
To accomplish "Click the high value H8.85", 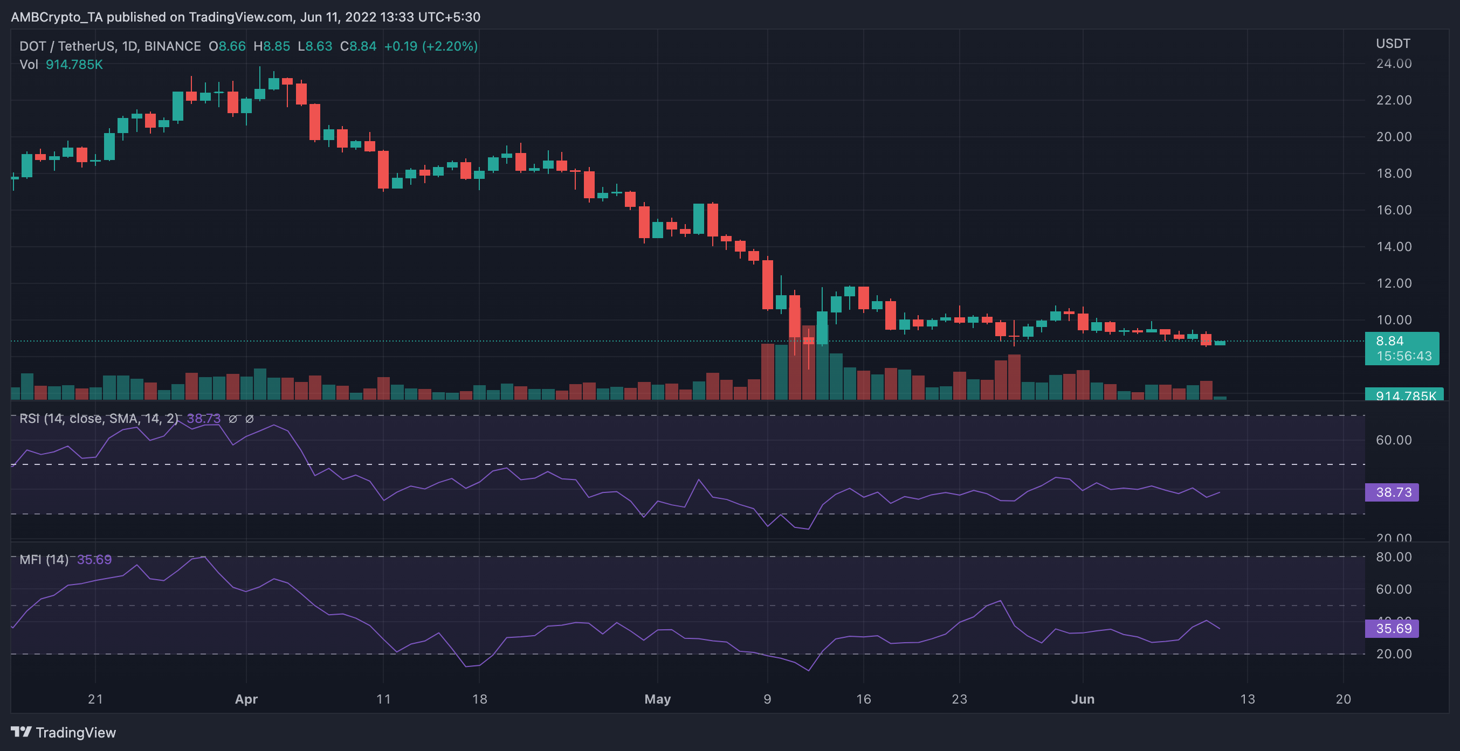I will click(x=272, y=46).
